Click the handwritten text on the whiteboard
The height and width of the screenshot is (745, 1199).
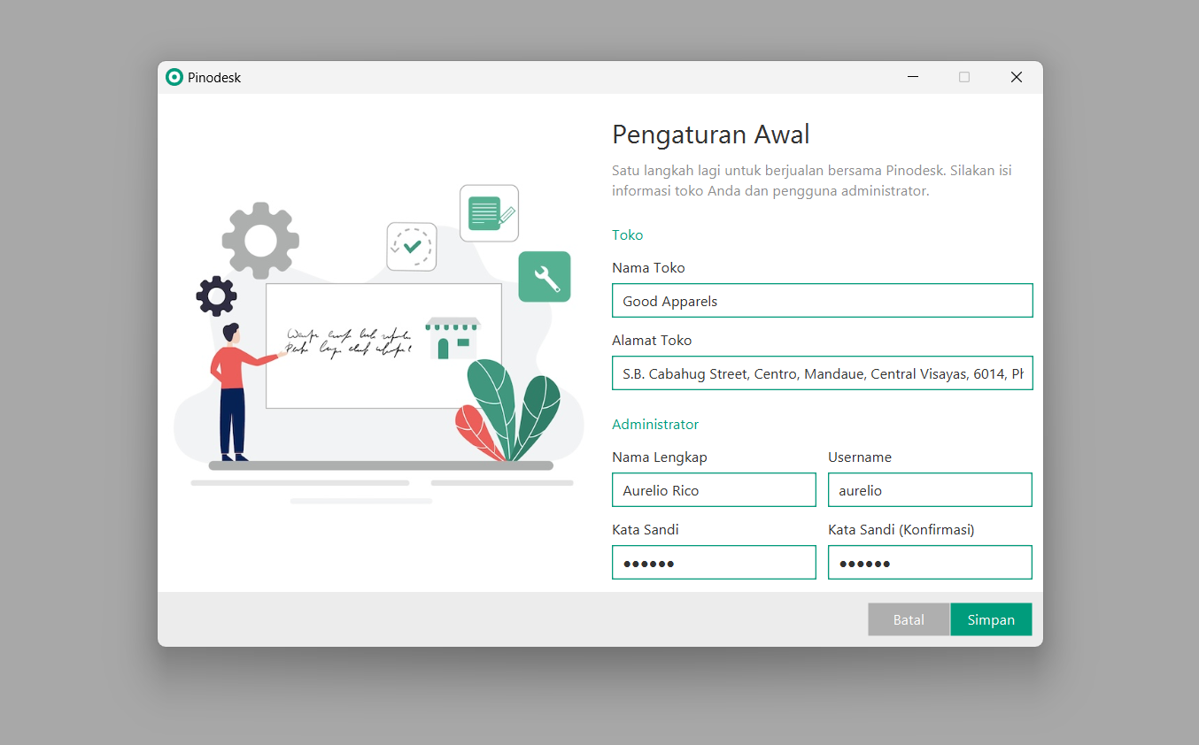[349, 342]
